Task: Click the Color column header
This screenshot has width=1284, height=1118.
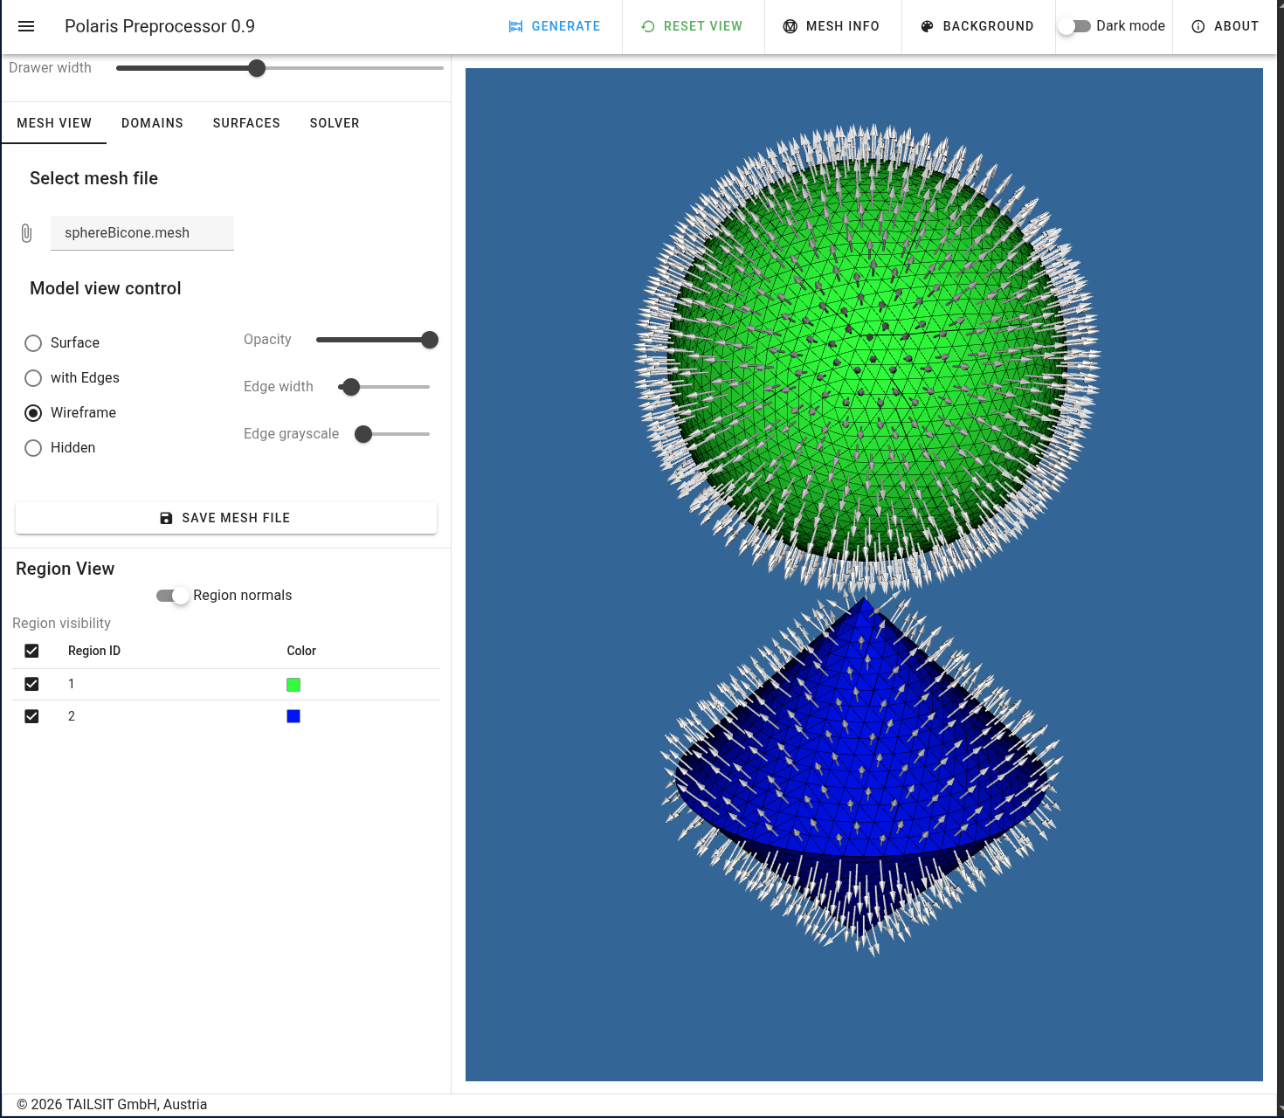Action: point(301,651)
